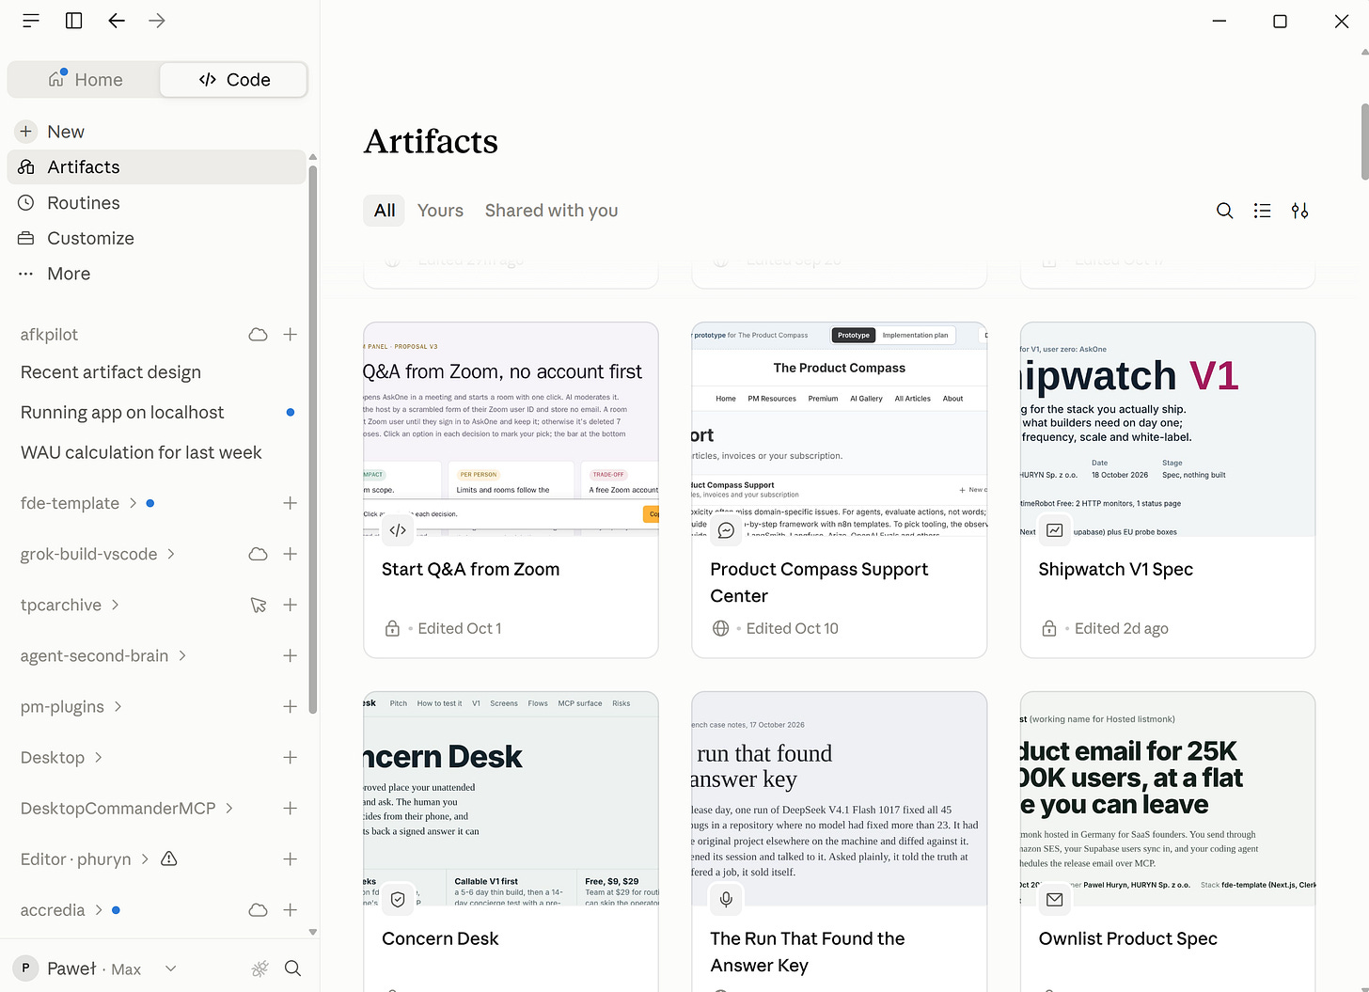
Task: Toggle the sidebar panel icon
Action: click(x=73, y=21)
